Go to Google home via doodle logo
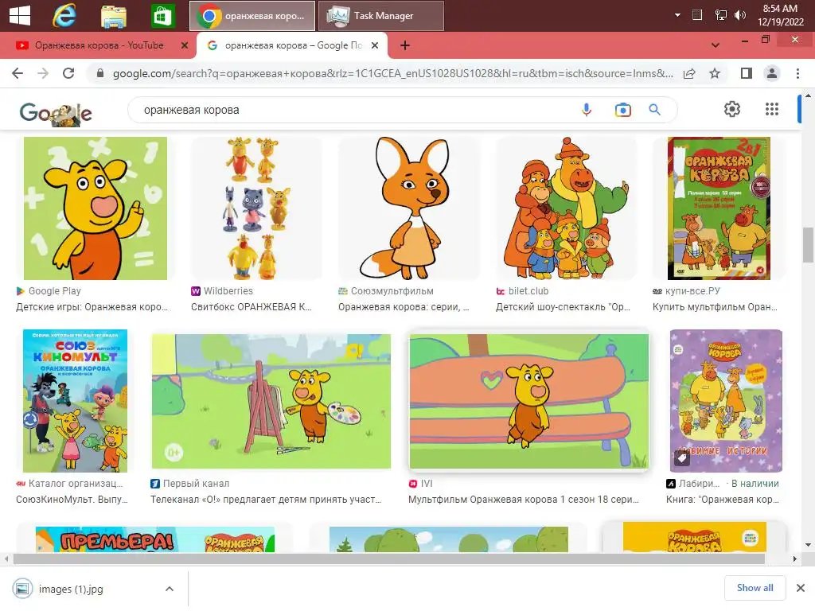Screen dimensions: 815x611 point(56,113)
